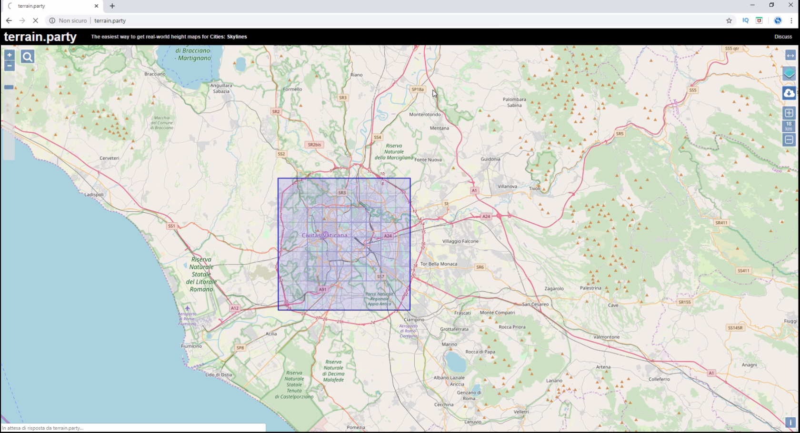This screenshot has width=800, height=433.
Task: Go back to previous page
Action: coord(9,20)
